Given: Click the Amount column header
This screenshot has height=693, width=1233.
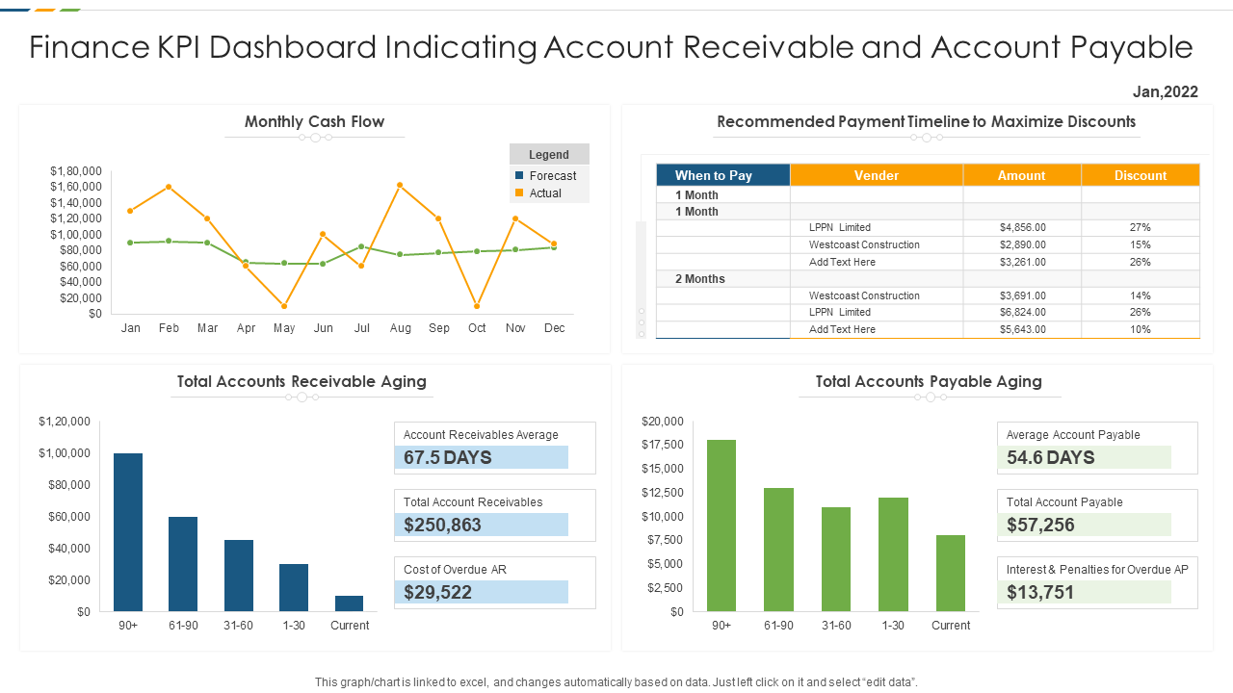Looking at the screenshot, I should point(1021,174).
